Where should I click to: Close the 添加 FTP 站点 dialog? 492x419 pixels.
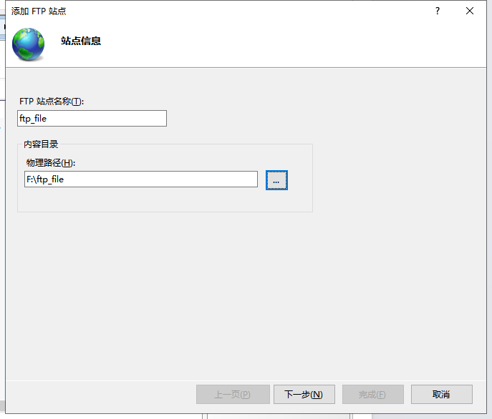469,11
